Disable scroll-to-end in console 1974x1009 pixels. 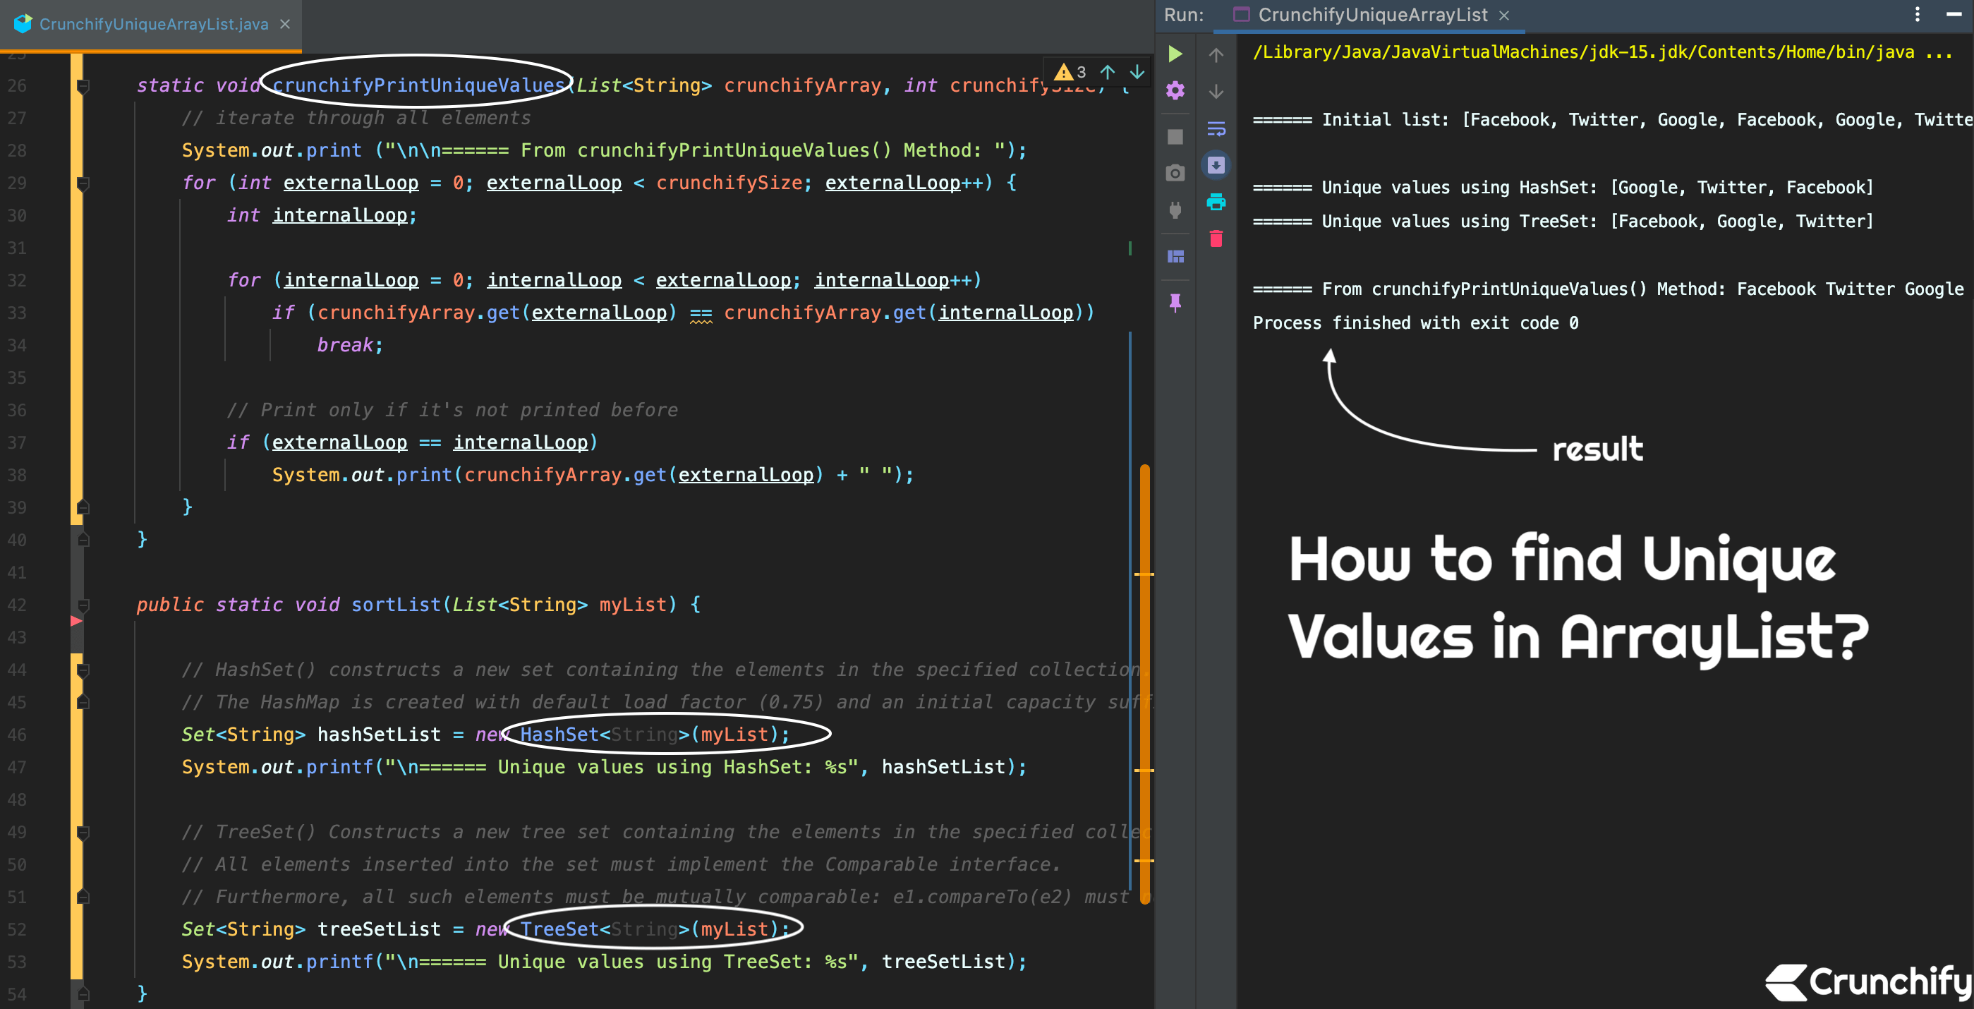tap(1216, 164)
